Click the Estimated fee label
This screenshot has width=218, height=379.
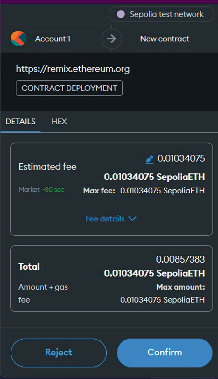tap(47, 167)
